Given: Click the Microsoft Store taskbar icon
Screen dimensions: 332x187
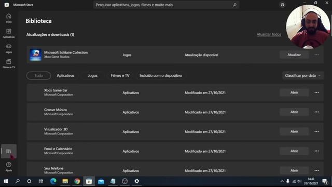Looking at the screenshot, I should pyautogui.click(x=89, y=181).
